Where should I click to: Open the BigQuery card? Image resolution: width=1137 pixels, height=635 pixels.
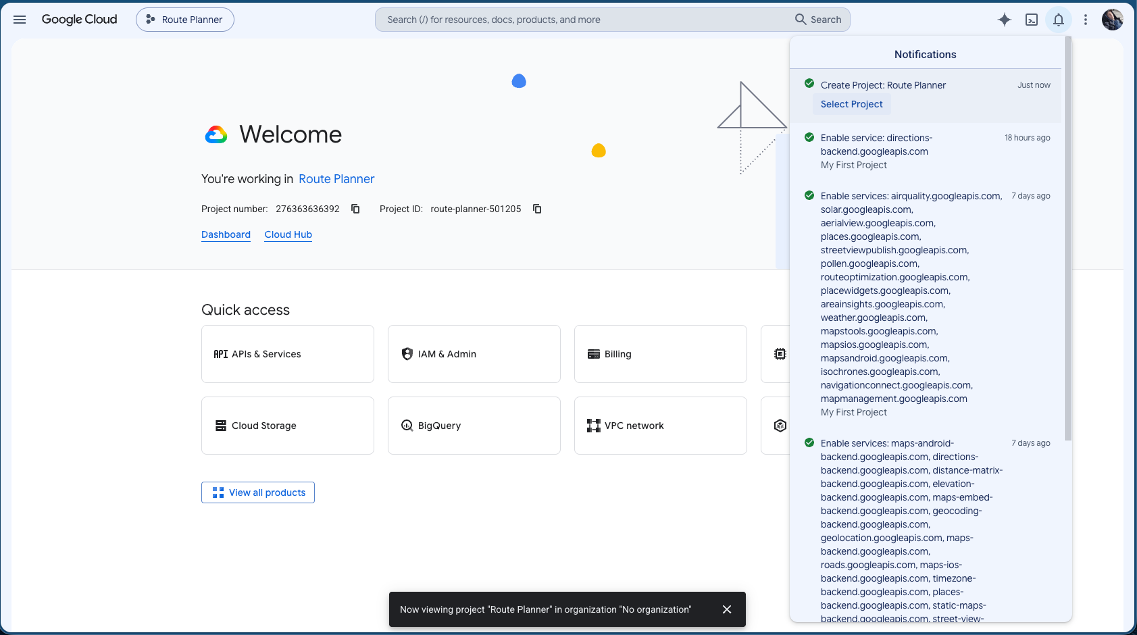[474, 426]
